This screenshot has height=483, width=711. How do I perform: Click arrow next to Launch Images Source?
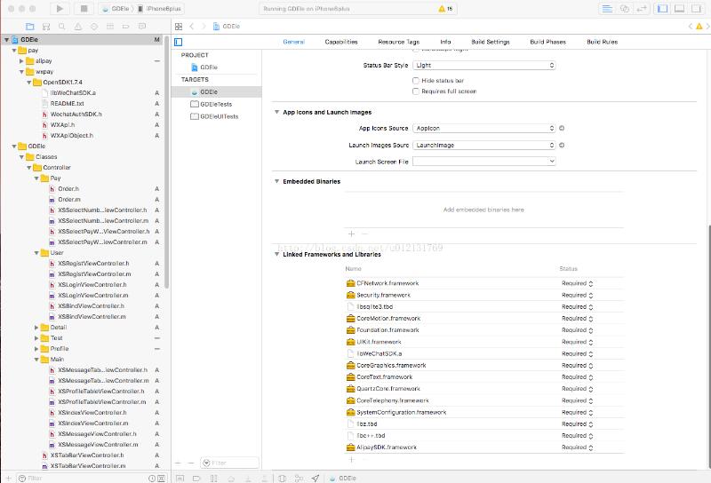(x=562, y=145)
